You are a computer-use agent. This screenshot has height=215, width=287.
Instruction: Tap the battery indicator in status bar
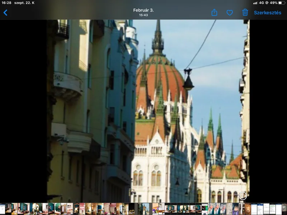(x=282, y=3)
